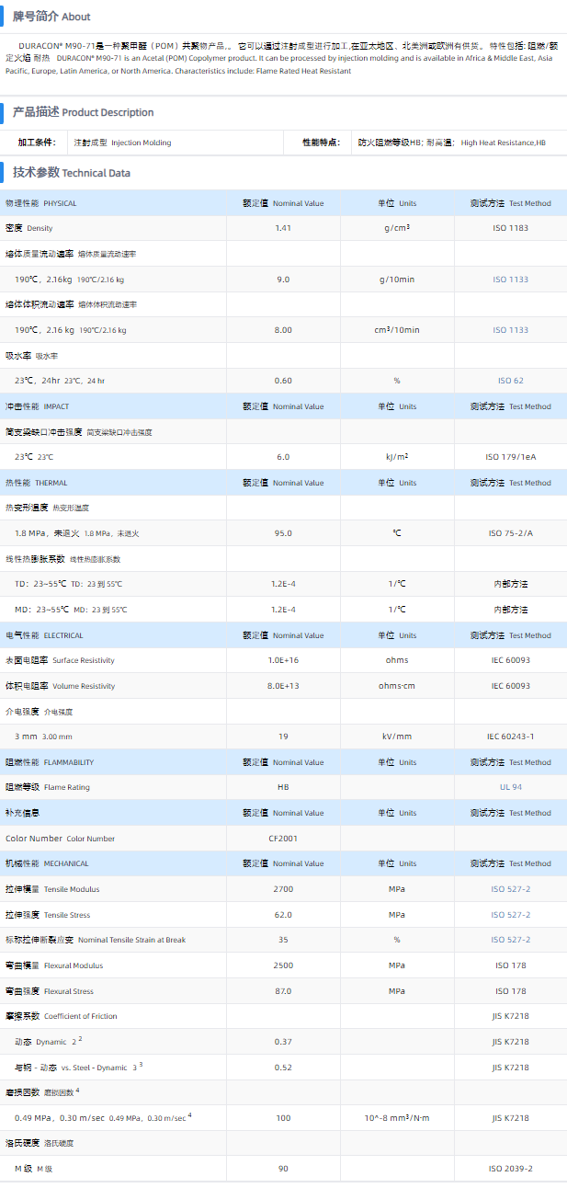Click the 'ISO 1183' test method cell
This screenshot has width=567, height=1188.
tap(510, 228)
